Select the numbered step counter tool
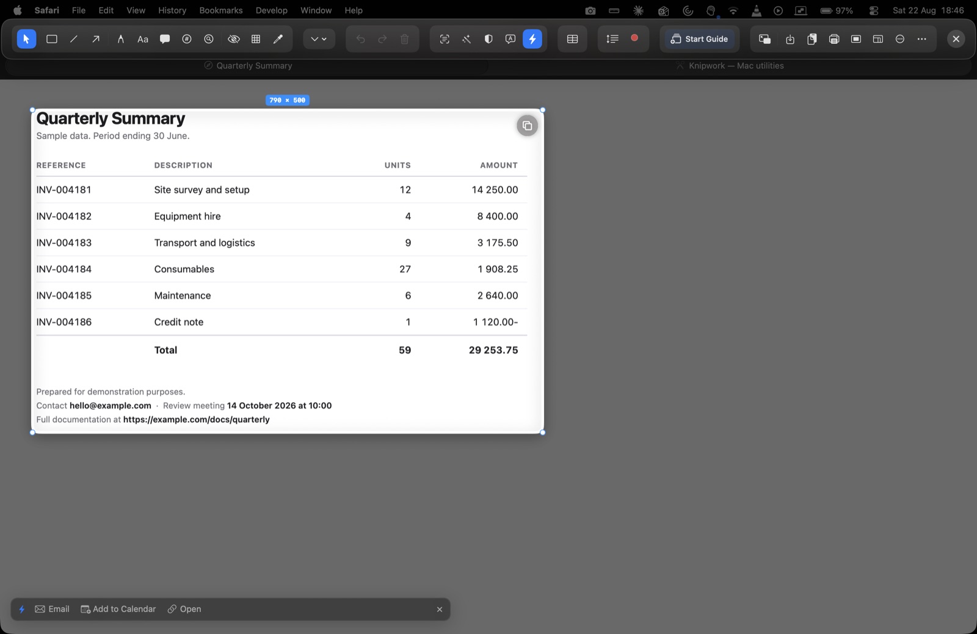 click(187, 39)
